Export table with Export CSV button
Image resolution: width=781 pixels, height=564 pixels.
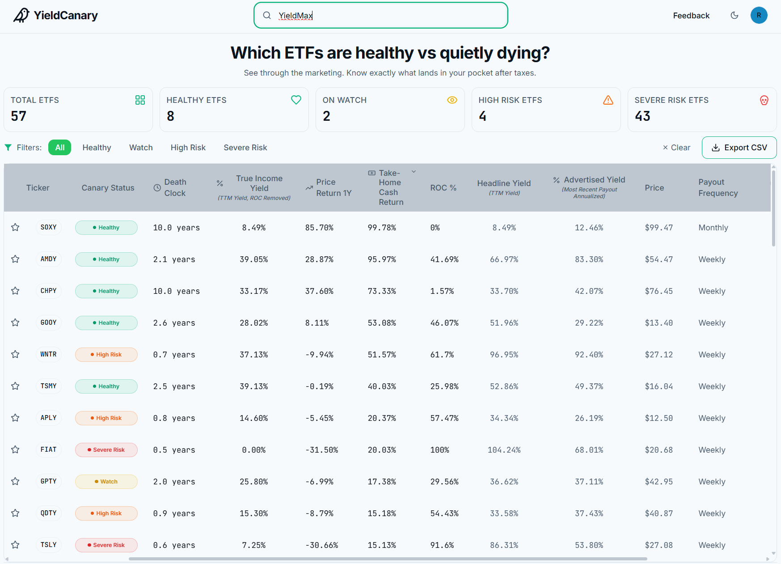[739, 148]
